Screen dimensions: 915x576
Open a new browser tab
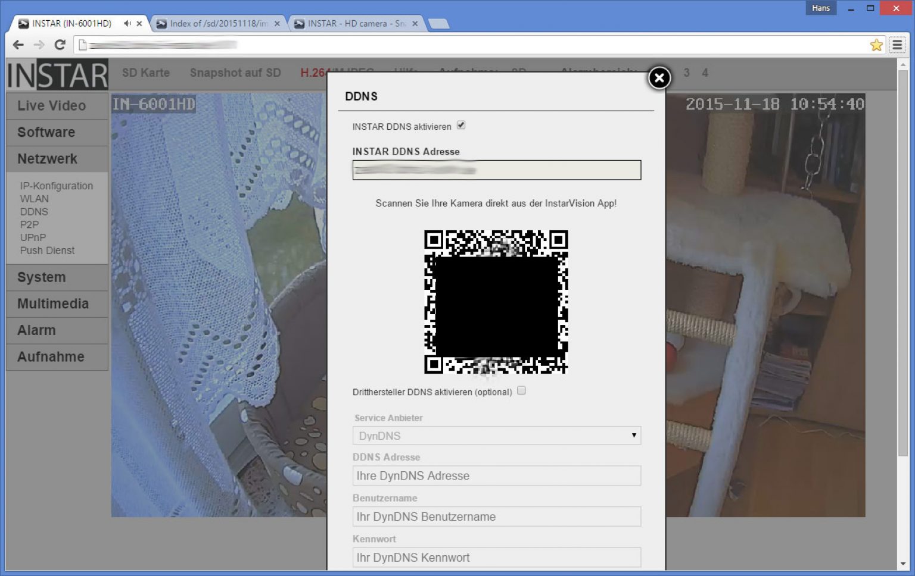click(x=438, y=24)
